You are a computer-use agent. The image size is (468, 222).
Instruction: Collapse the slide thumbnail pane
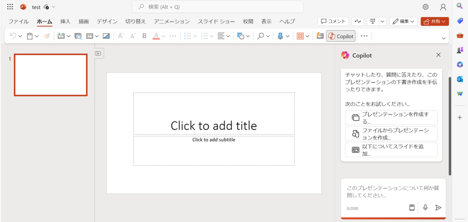coord(98,53)
